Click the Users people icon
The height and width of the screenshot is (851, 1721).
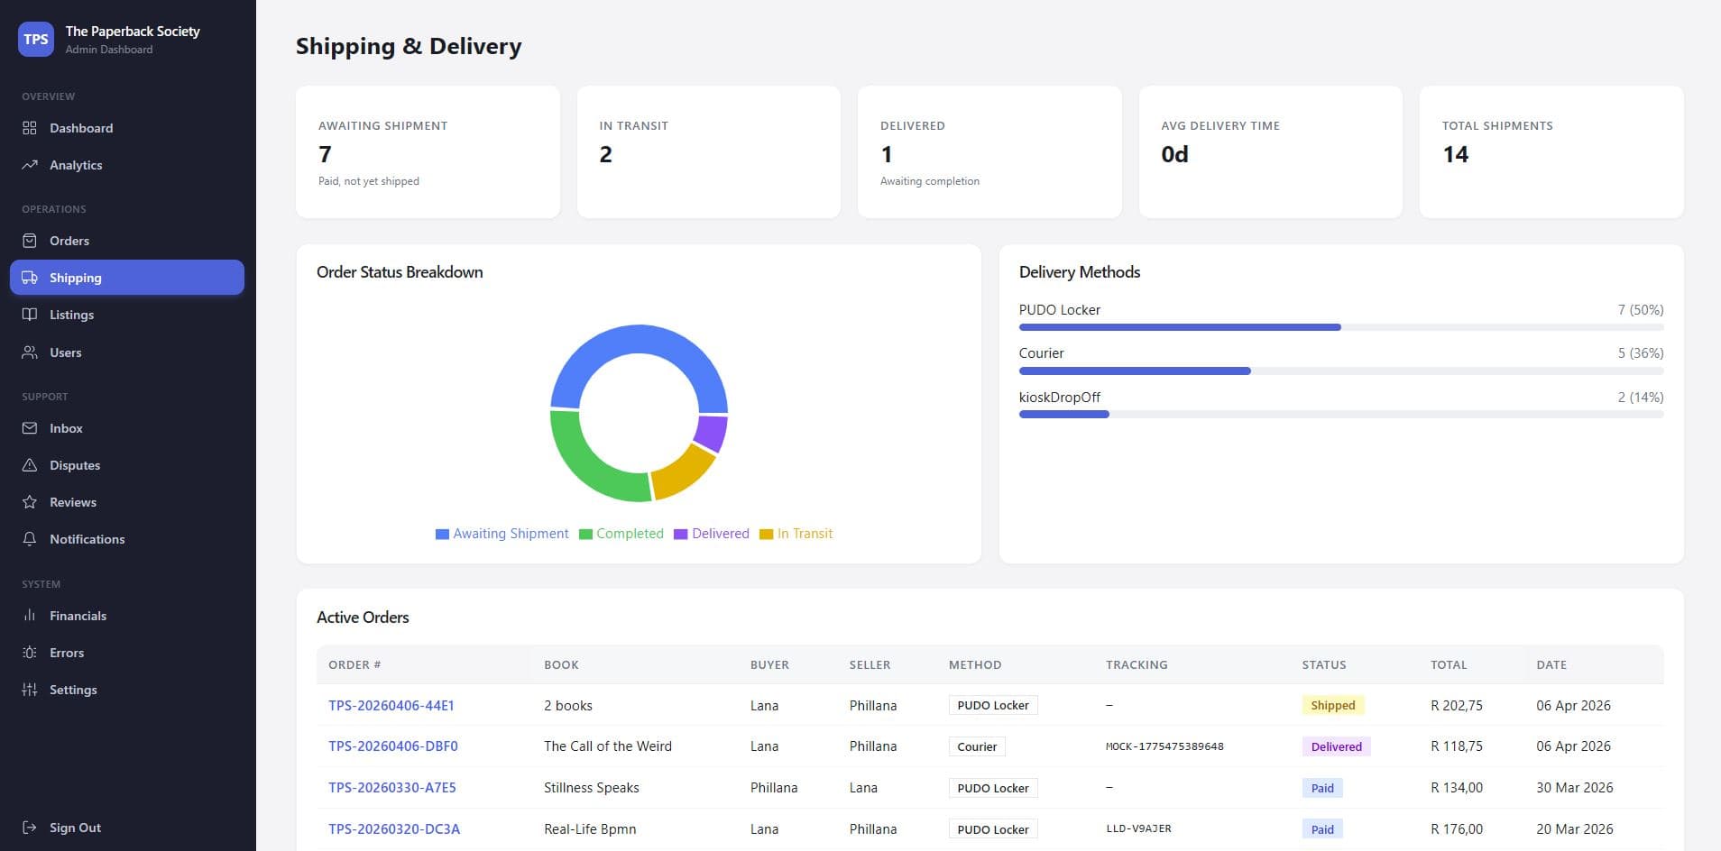pyautogui.click(x=28, y=352)
